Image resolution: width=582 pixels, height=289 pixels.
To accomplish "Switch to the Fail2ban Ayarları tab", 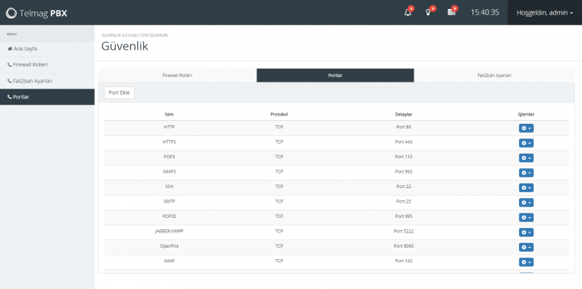I will [x=495, y=75].
